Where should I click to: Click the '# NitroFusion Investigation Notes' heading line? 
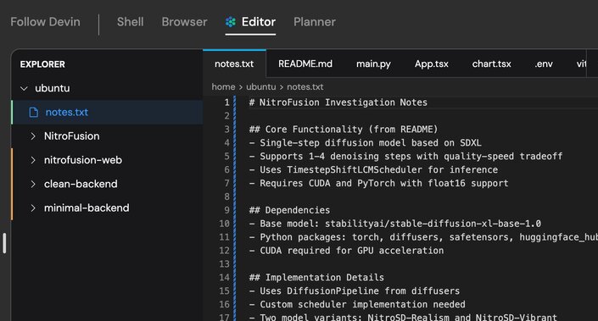click(338, 102)
